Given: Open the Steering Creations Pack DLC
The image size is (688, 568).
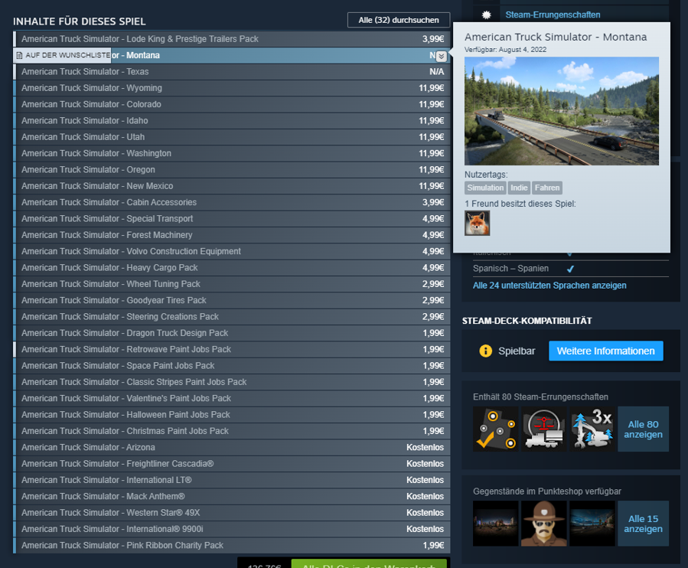Looking at the screenshot, I should pyautogui.click(x=232, y=316).
